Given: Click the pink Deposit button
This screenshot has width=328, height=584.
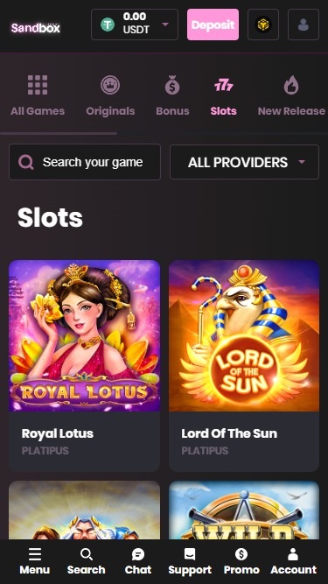Looking at the screenshot, I should click(213, 25).
